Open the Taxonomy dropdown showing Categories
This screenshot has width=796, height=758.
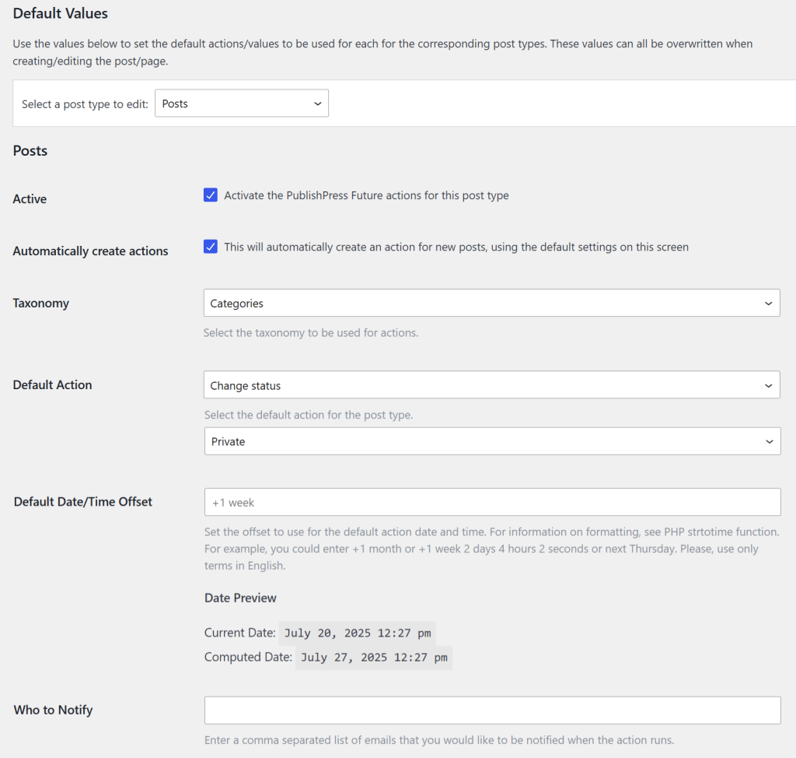click(492, 303)
